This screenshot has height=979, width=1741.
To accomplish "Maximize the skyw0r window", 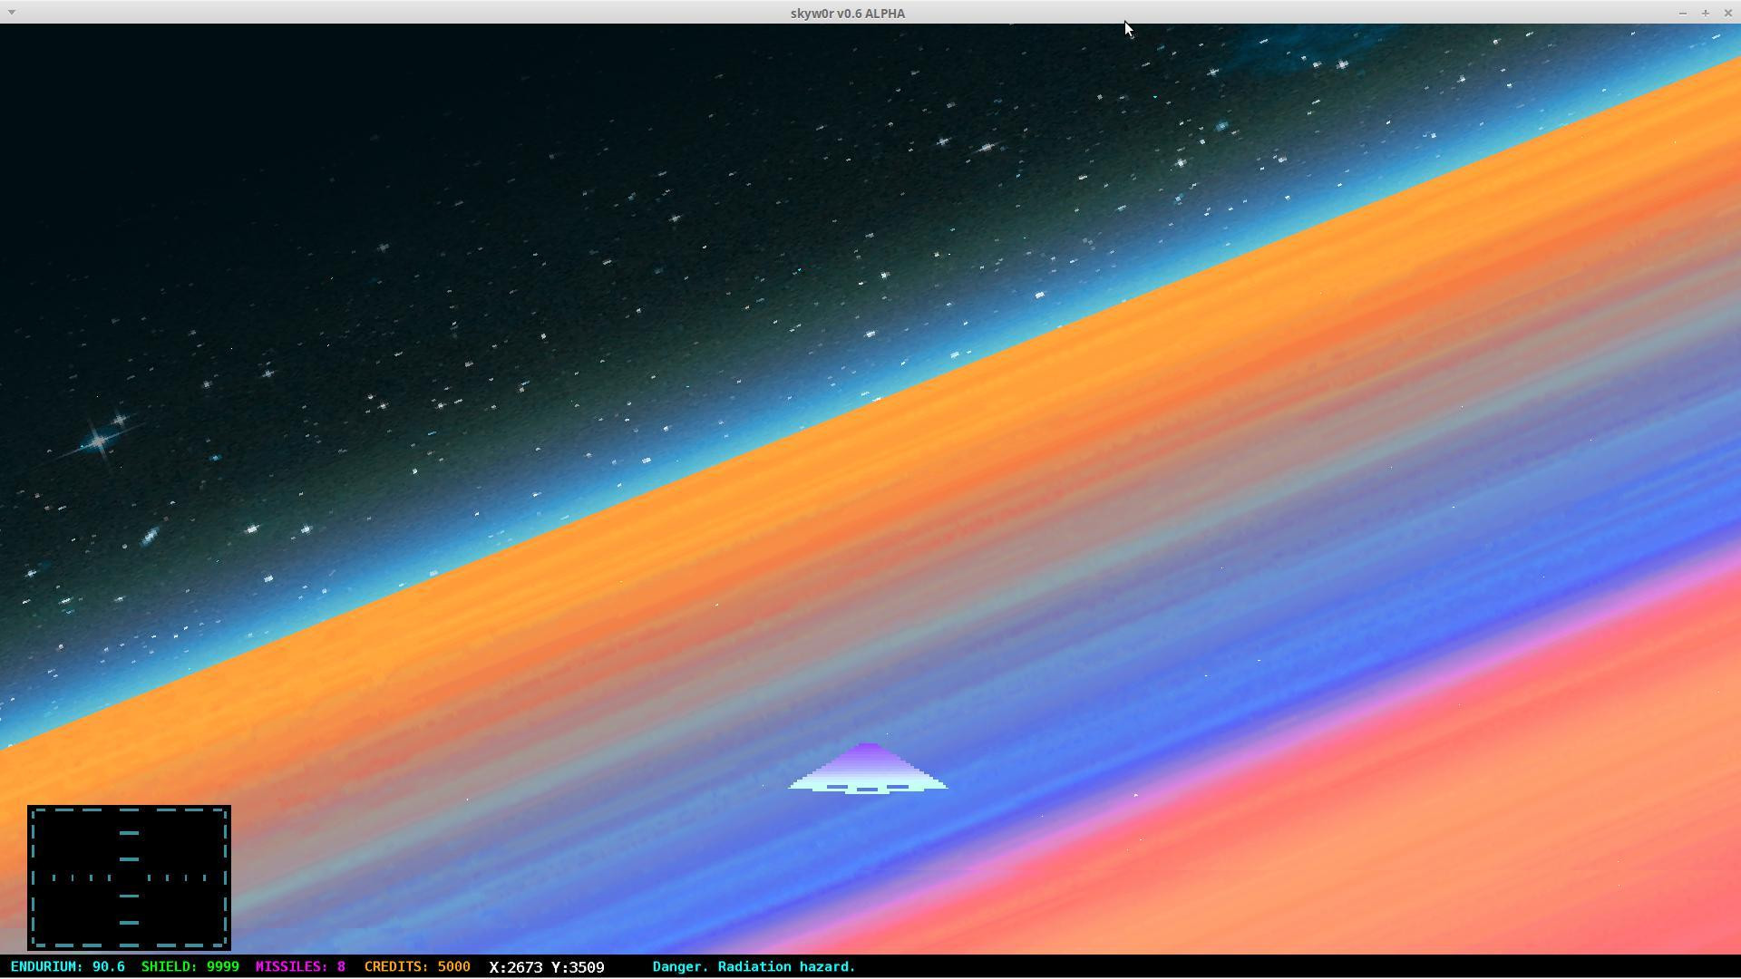I will coord(1706,13).
